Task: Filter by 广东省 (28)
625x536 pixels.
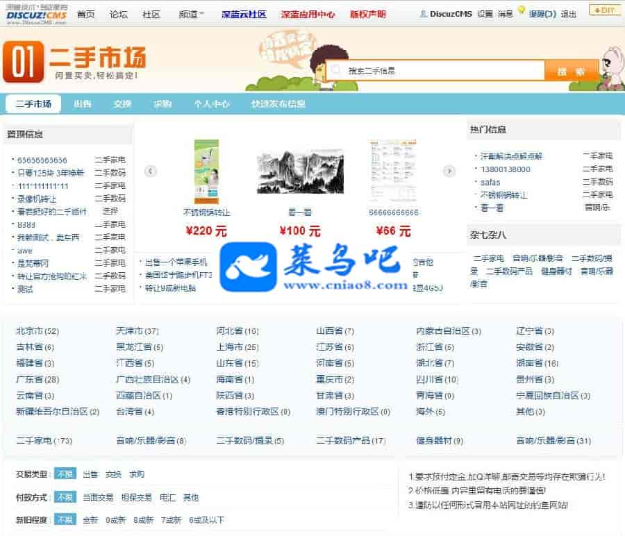Action: pyautogui.click(x=37, y=379)
